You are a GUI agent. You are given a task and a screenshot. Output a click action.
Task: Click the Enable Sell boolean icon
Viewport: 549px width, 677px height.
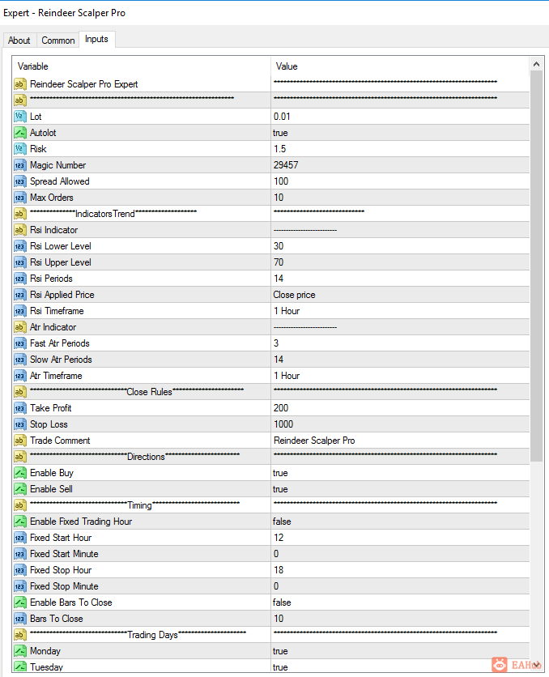(20, 489)
